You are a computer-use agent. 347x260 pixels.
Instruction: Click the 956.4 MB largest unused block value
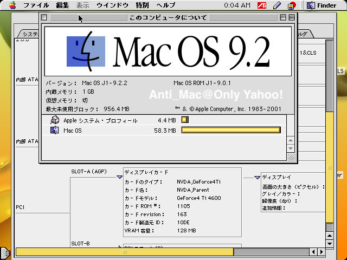pos(117,109)
